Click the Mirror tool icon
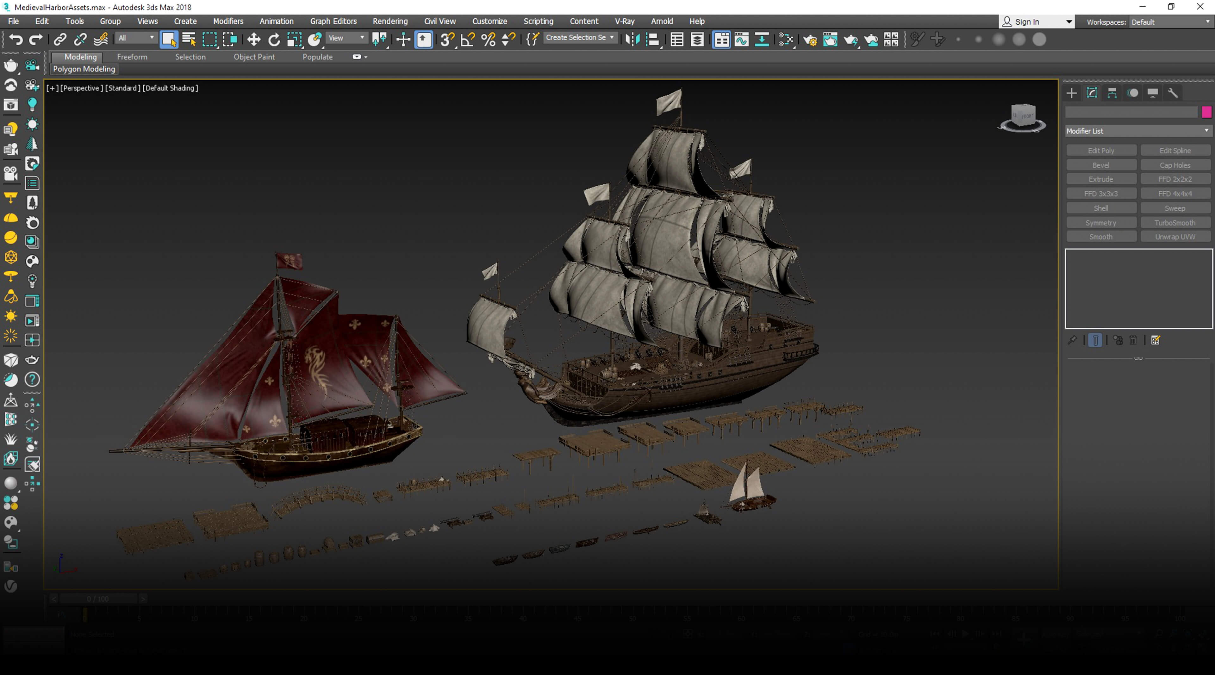The width and height of the screenshot is (1215, 675). click(632, 39)
